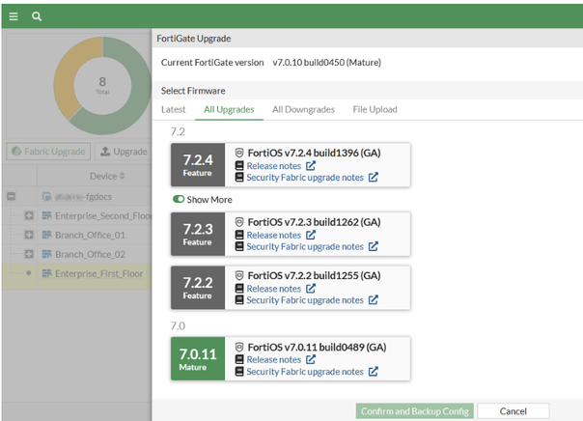Click the Enterprise_First_Floor device icon

click(x=47, y=273)
